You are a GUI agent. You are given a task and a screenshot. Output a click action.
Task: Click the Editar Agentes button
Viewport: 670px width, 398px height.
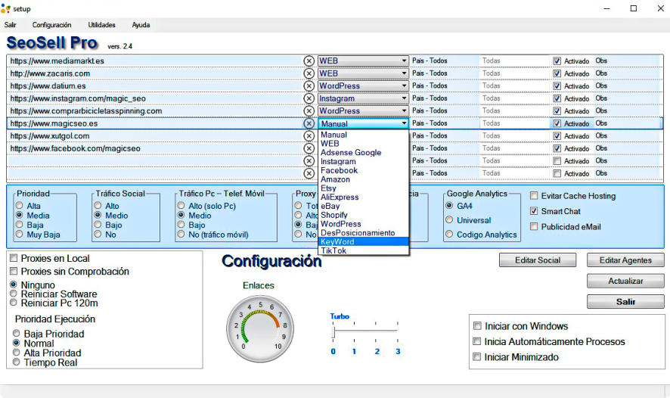[625, 260]
